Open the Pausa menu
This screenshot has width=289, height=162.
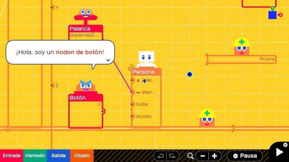[245, 156]
